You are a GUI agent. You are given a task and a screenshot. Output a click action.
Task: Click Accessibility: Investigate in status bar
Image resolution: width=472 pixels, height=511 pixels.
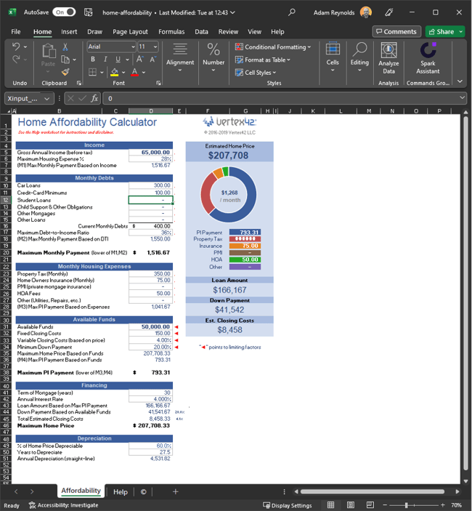(x=63, y=505)
